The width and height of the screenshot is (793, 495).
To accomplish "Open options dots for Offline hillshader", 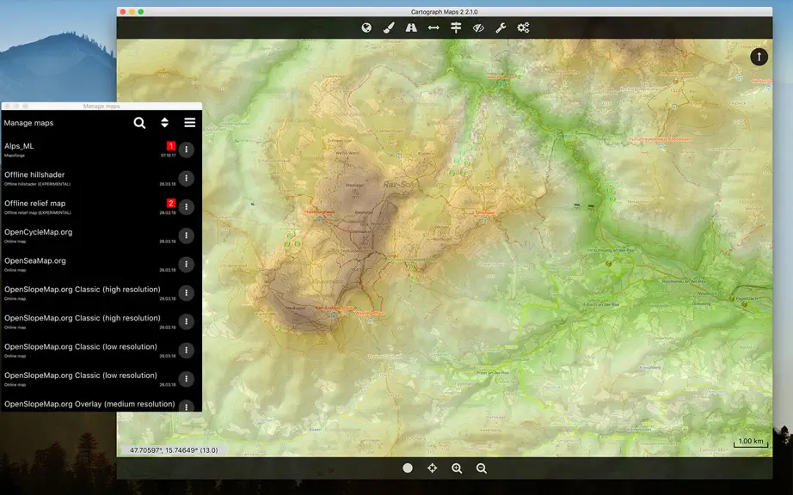I will tap(186, 178).
